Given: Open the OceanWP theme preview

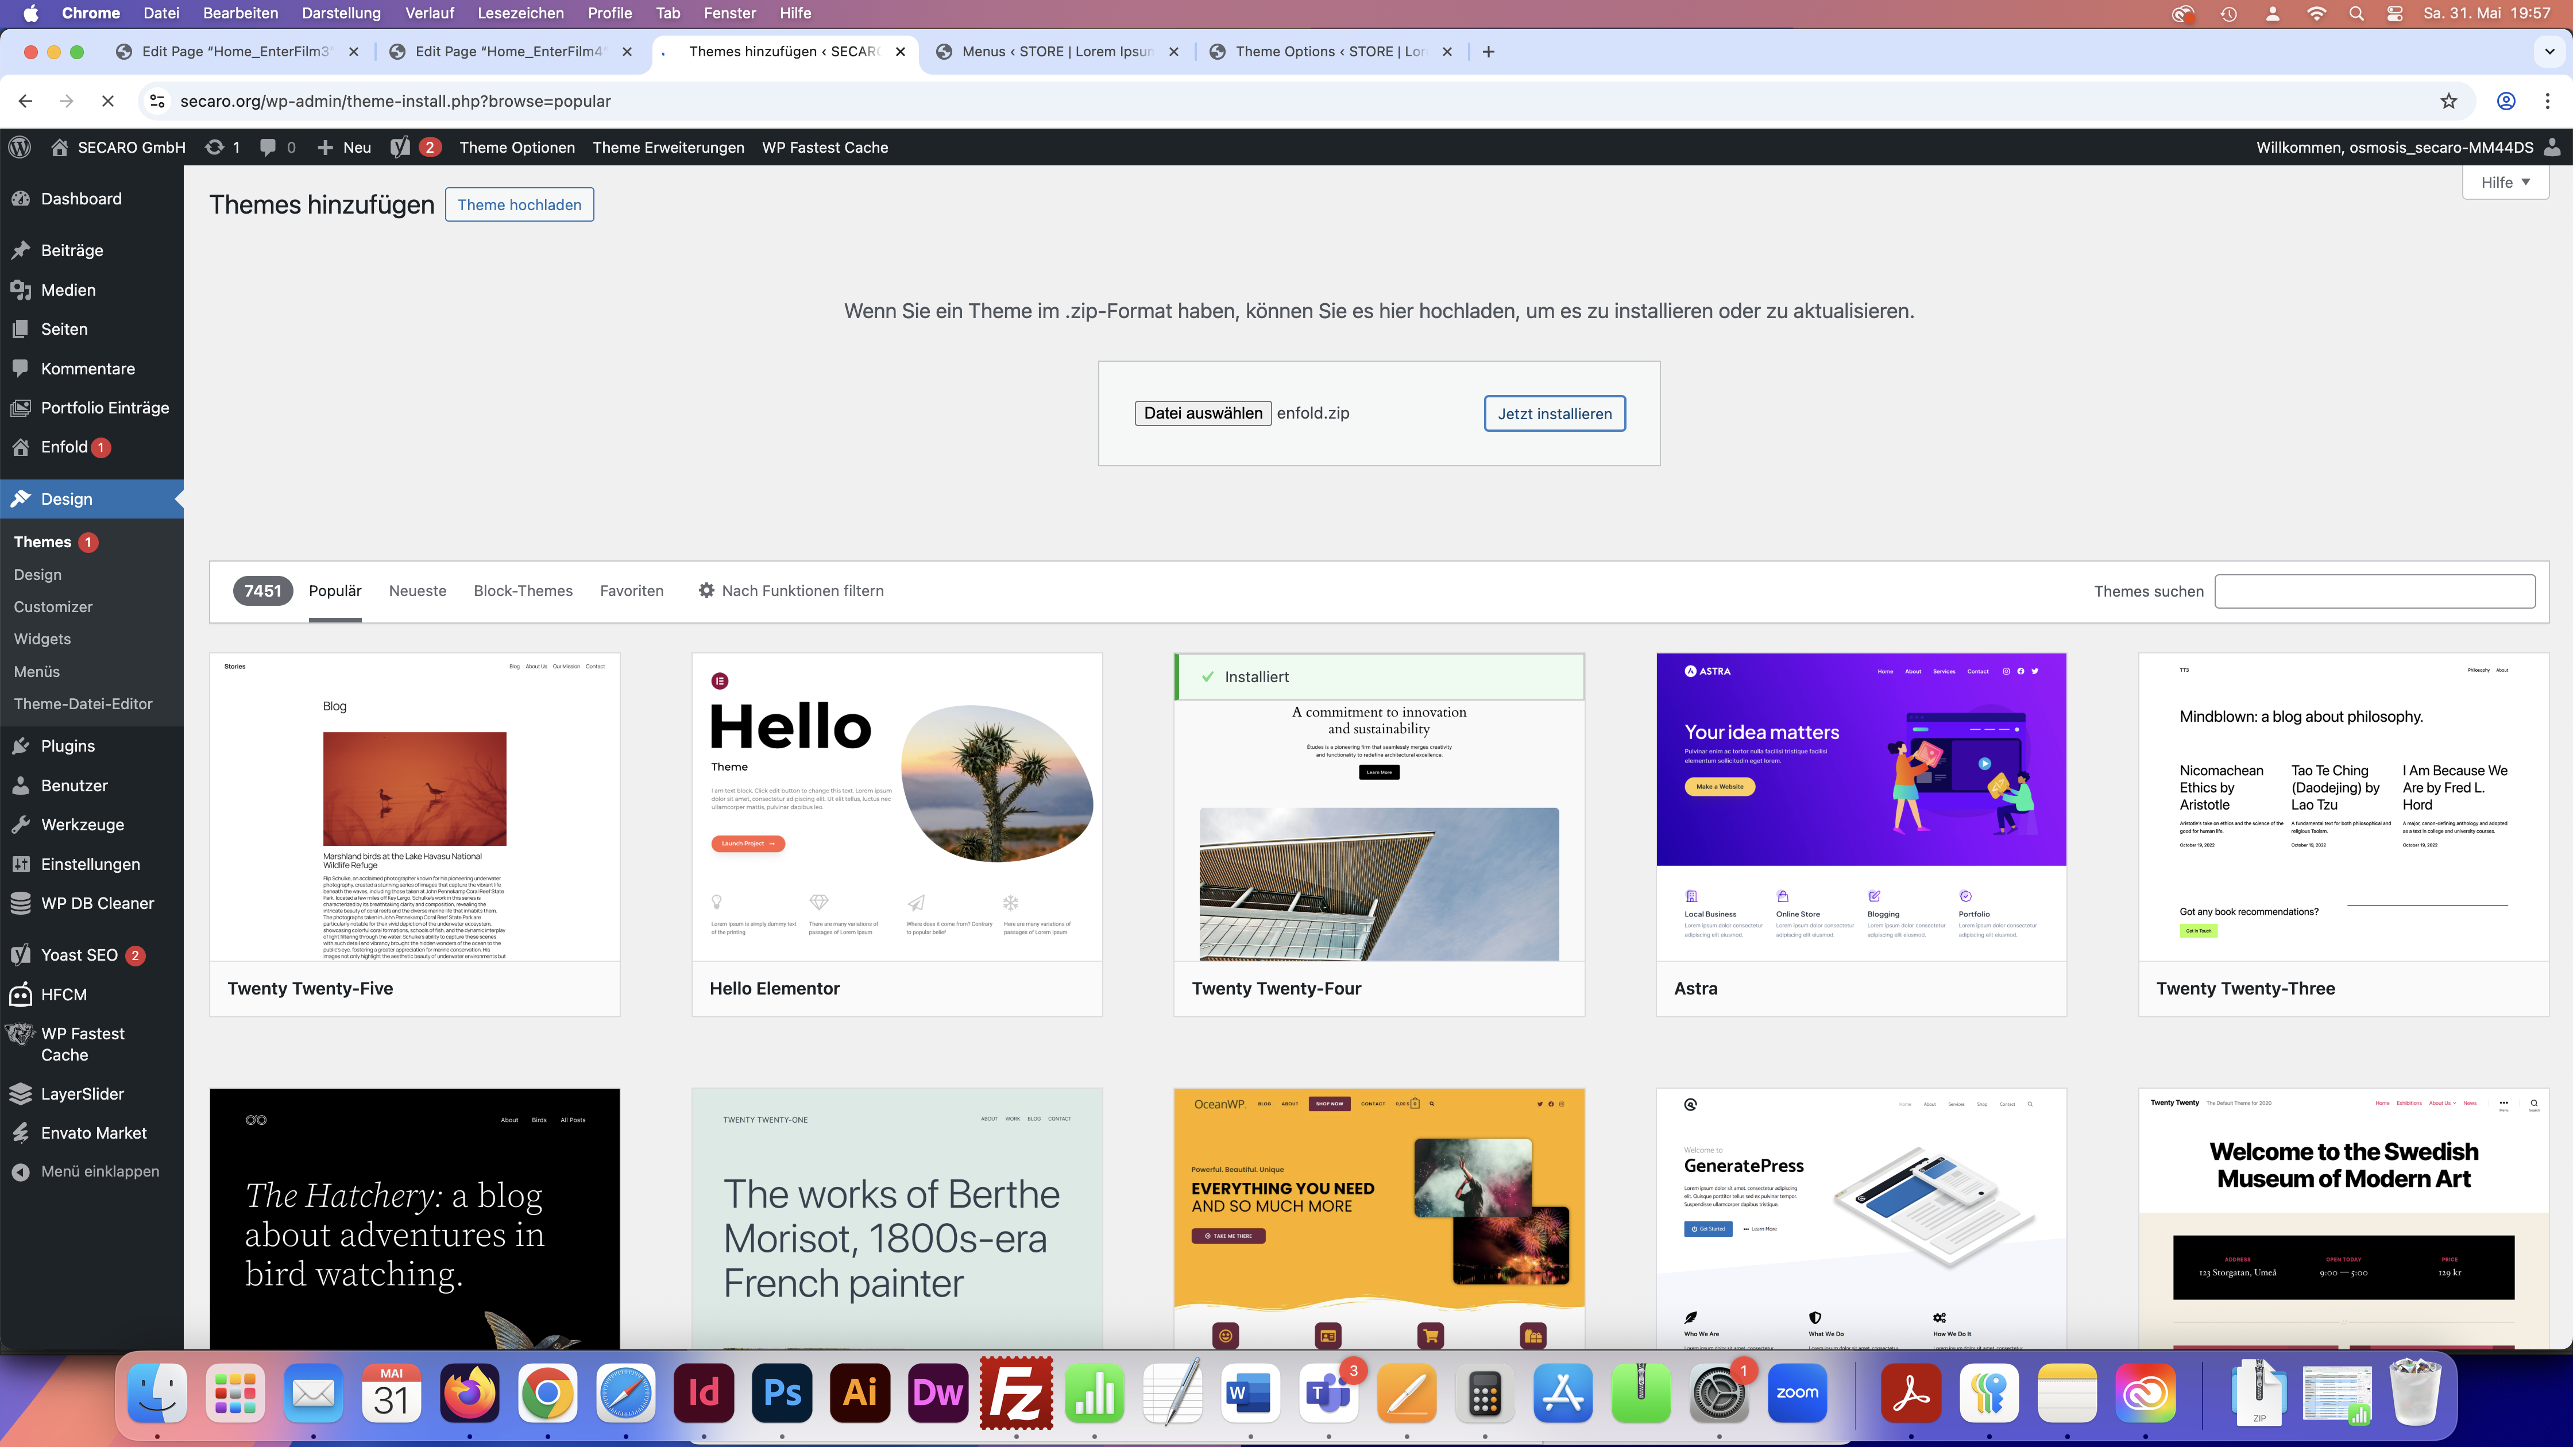Looking at the screenshot, I should (1378, 1218).
